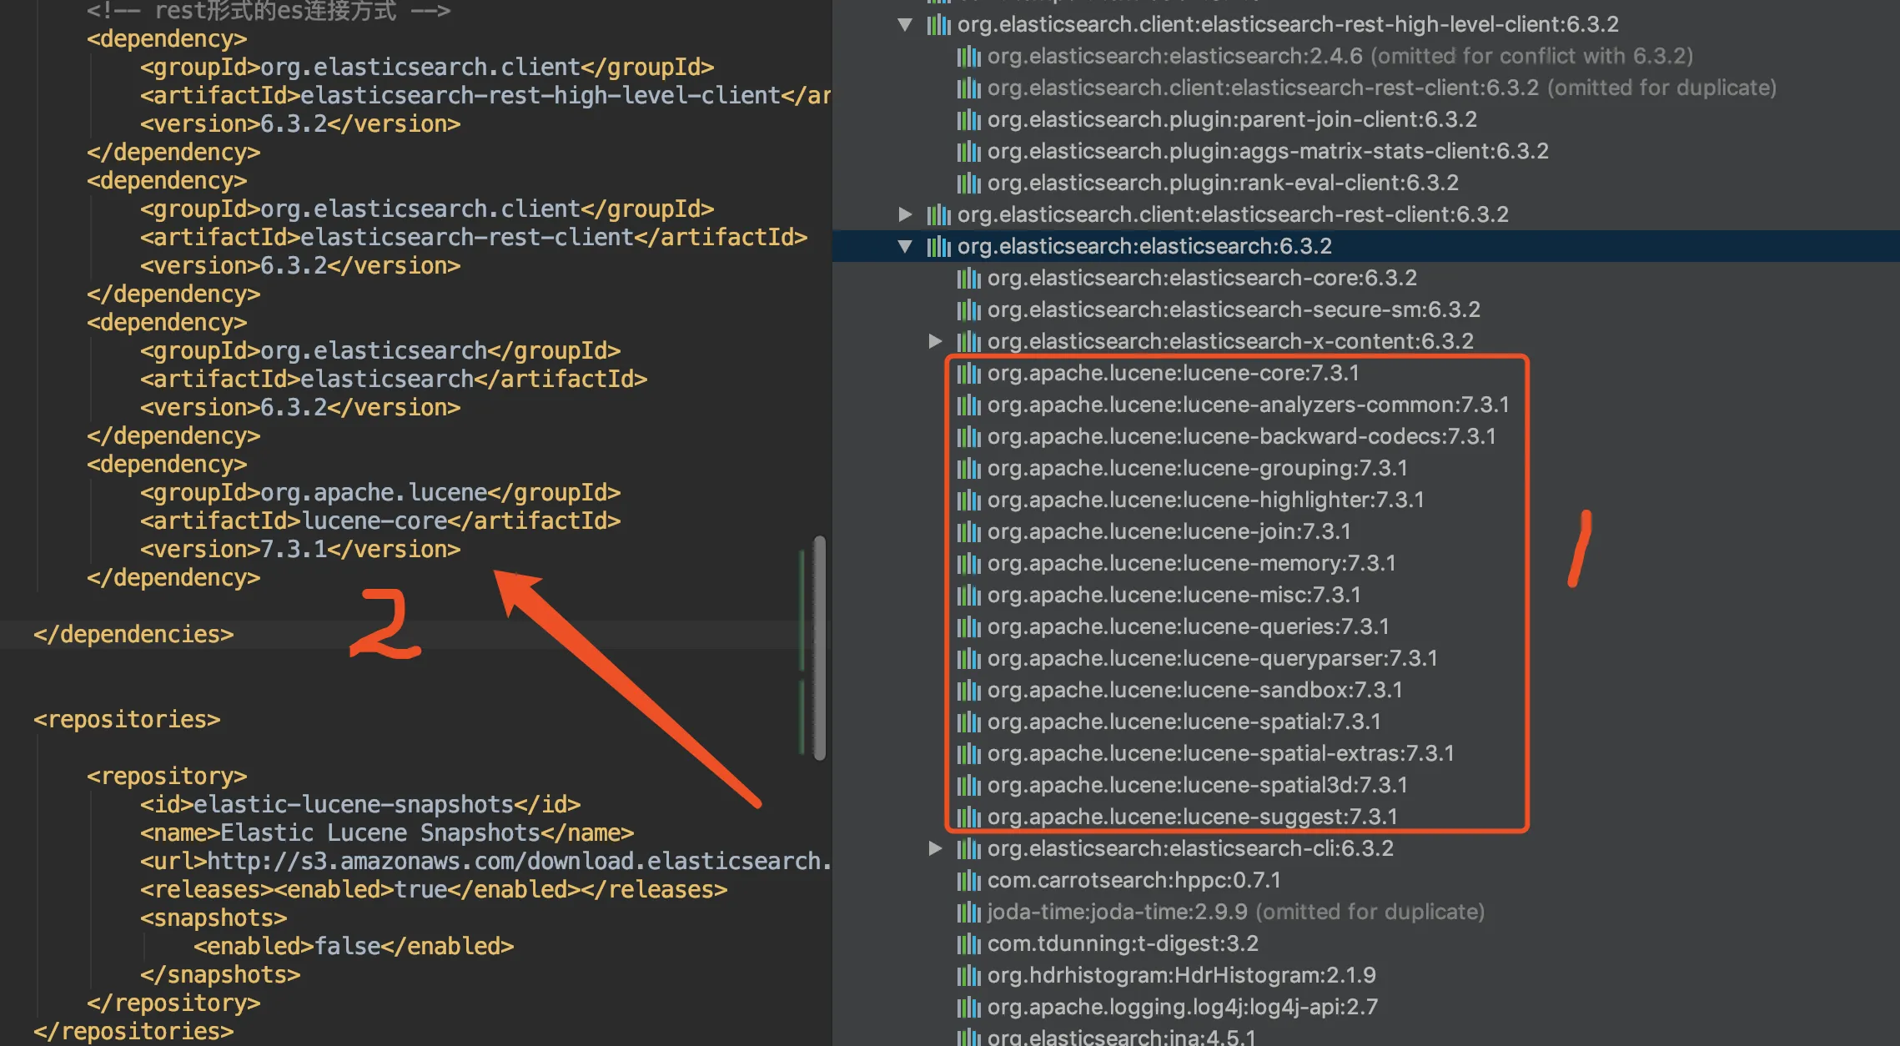The image size is (1900, 1046).
Task: Expand elasticsearch-rest-client:6.3.2 tree node
Action: [905, 214]
